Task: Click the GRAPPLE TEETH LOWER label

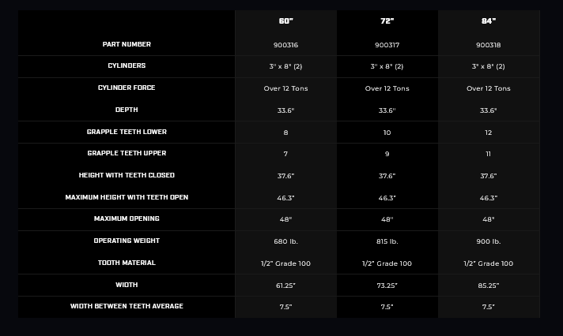Action: coord(127,132)
